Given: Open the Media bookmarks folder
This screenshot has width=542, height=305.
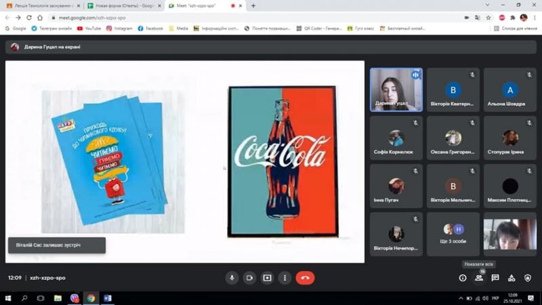Looking at the screenshot, I should click(x=179, y=28).
